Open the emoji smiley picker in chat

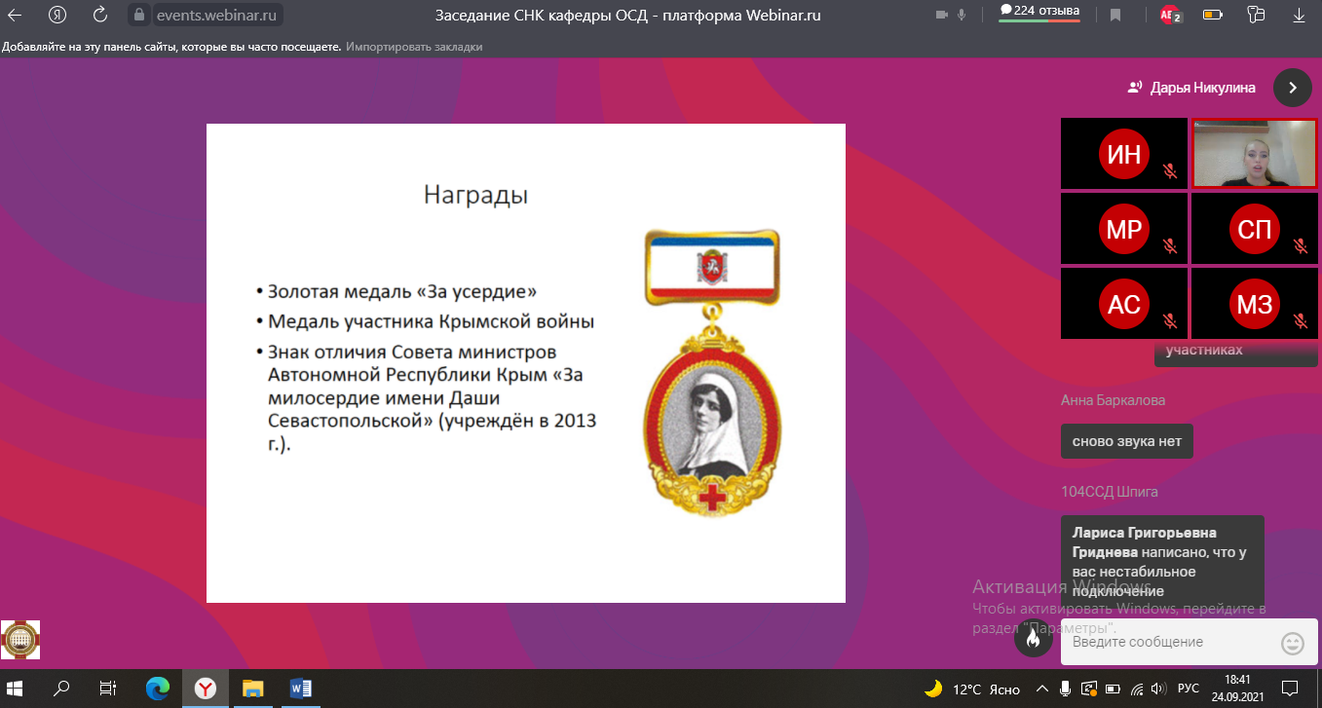click(x=1292, y=643)
